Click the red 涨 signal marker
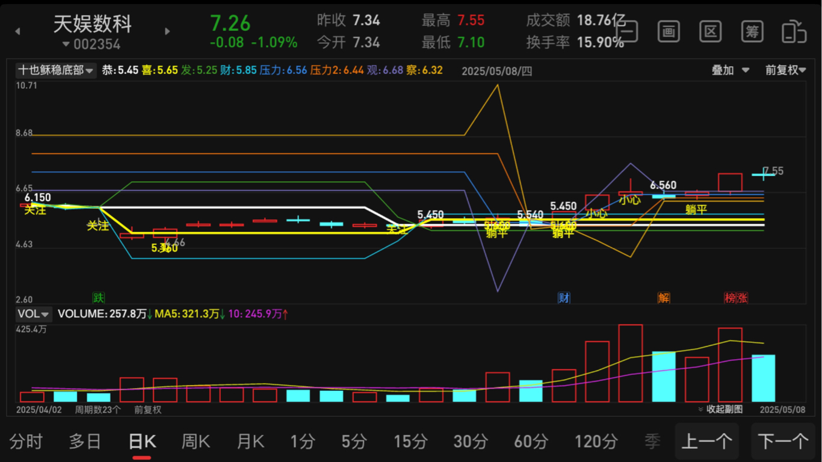Viewport: 822px width, 462px height. pyautogui.click(x=742, y=298)
